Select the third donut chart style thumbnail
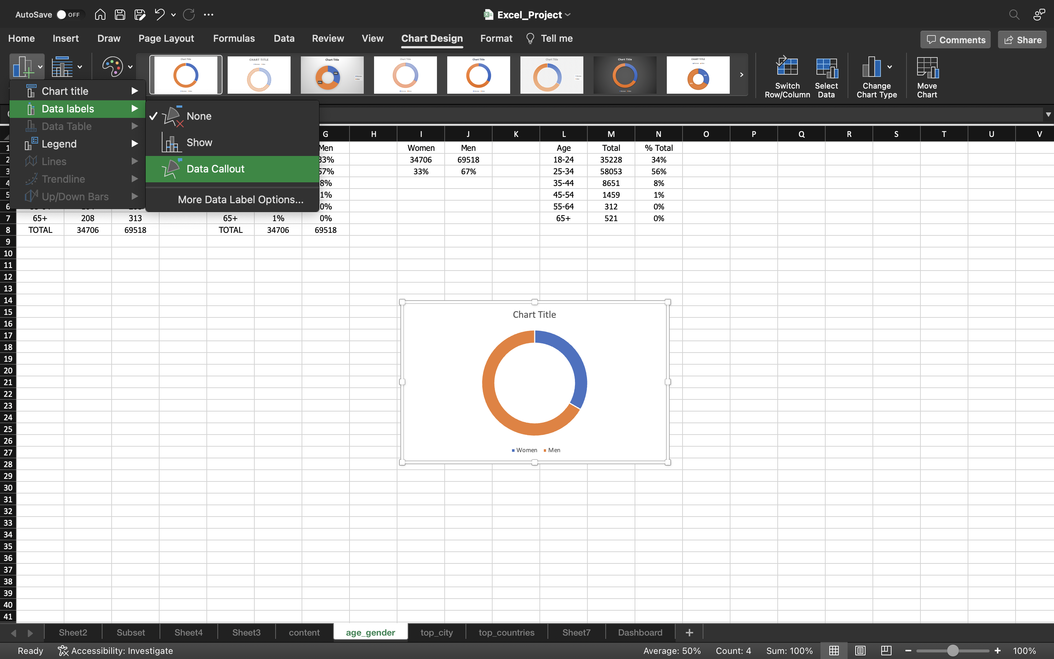1054x659 pixels. click(332, 74)
